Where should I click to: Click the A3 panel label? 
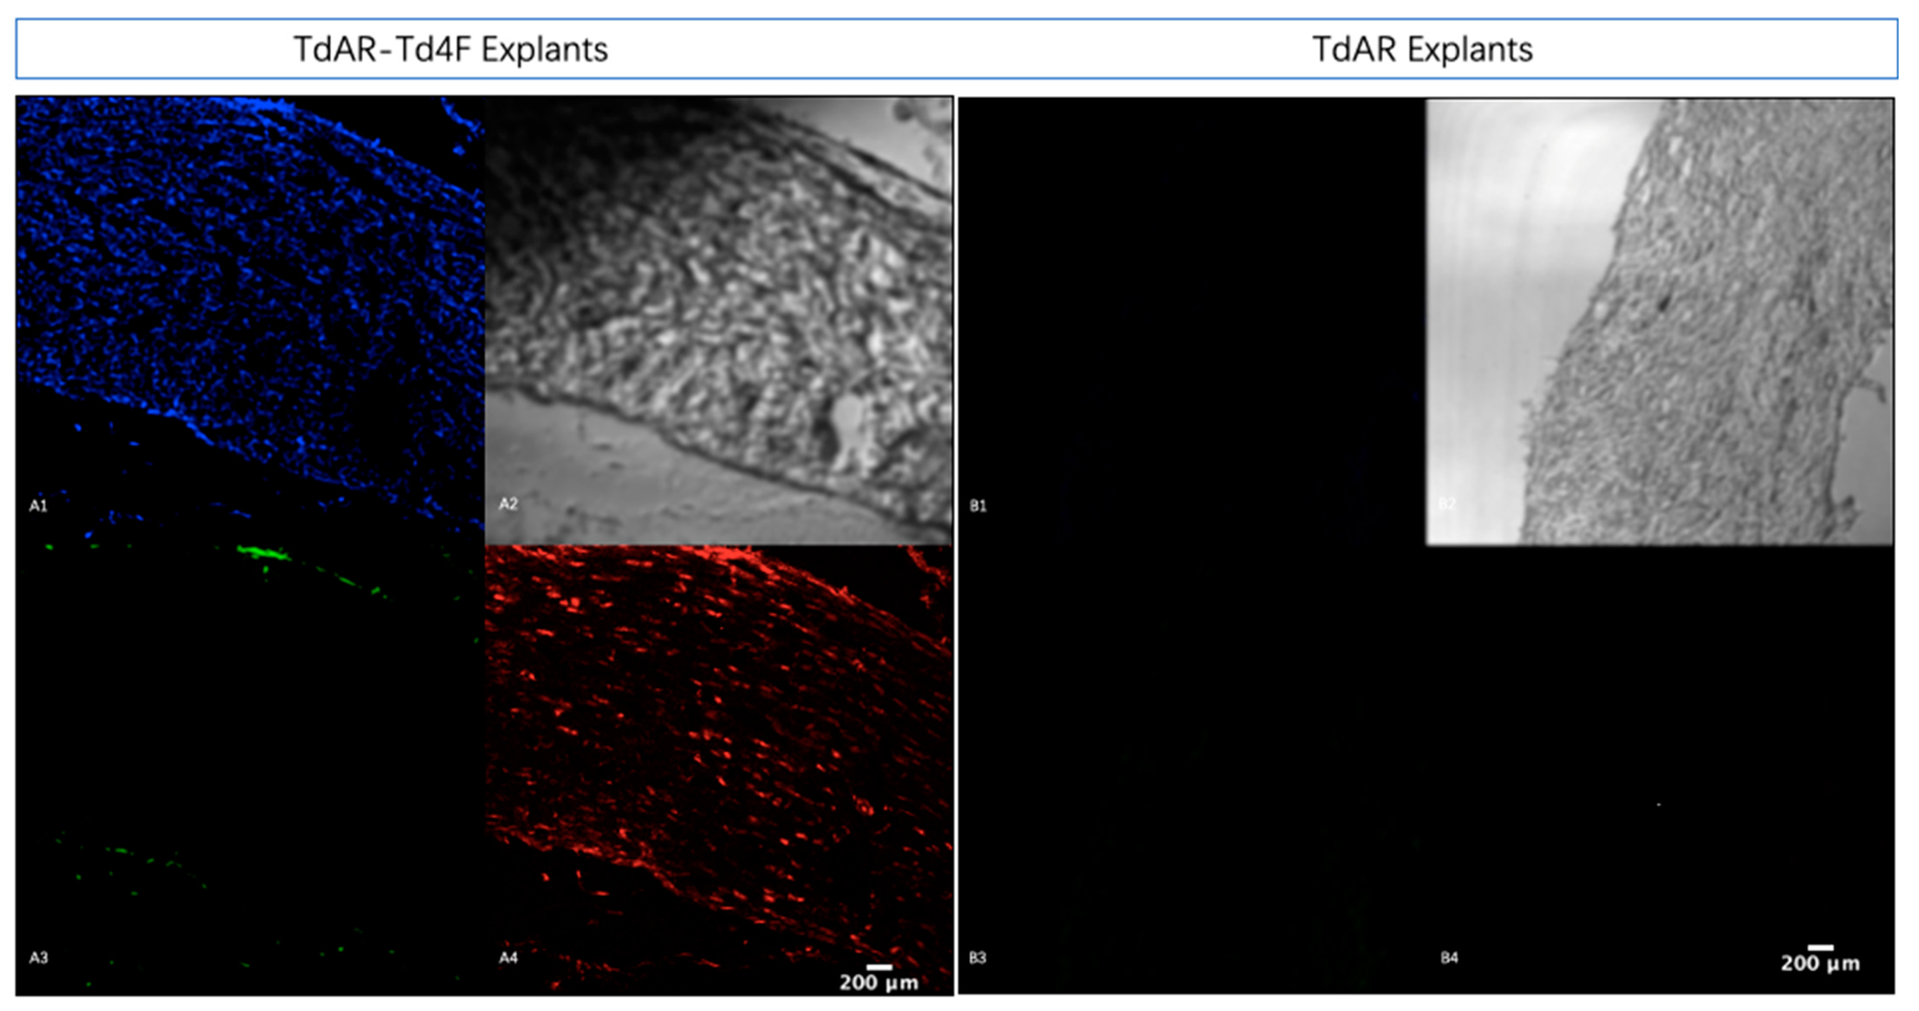[x=39, y=958]
